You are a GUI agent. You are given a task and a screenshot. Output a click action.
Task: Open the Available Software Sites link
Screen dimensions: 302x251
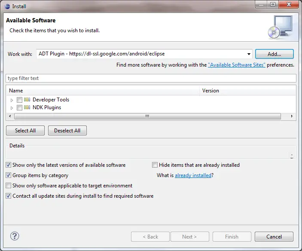click(236, 65)
